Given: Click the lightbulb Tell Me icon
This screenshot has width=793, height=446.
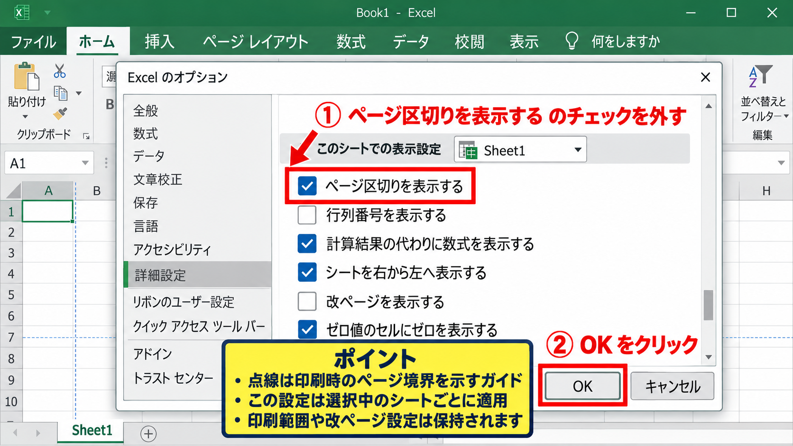Looking at the screenshot, I should click(x=572, y=41).
